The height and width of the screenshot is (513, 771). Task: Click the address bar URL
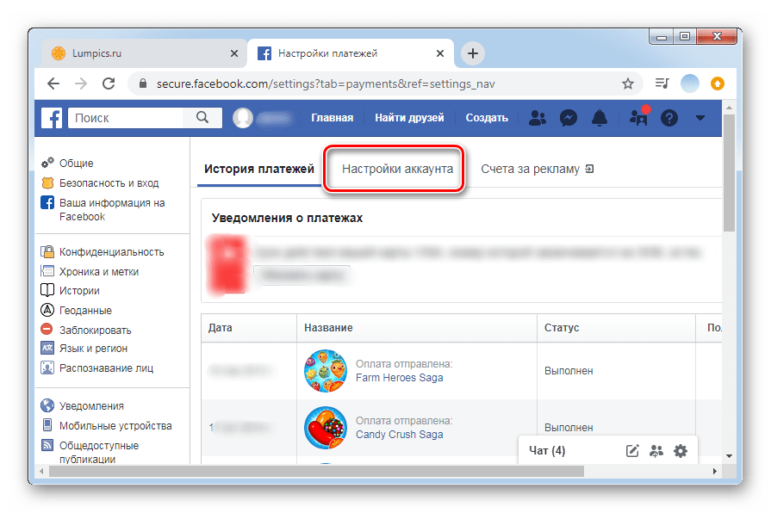(x=326, y=84)
